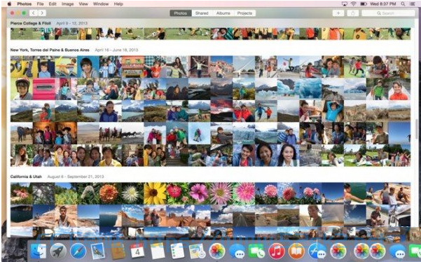This screenshot has width=421, height=262.
Task: Launch iBooks from the dock
Action: pyautogui.click(x=296, y=251)
